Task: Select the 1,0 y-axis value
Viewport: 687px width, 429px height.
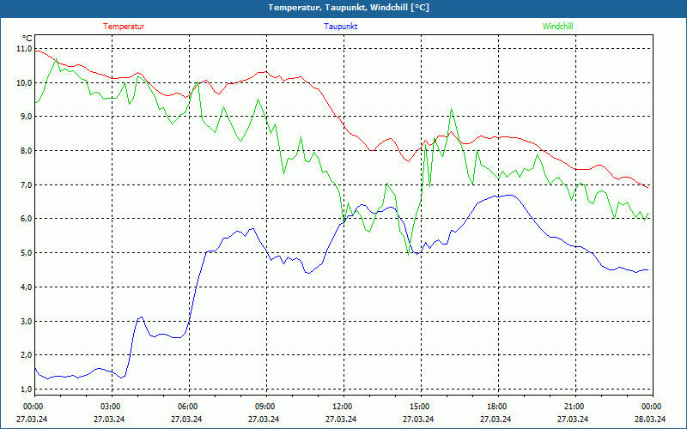Action: pyautogui.click(x=26, y=389)
